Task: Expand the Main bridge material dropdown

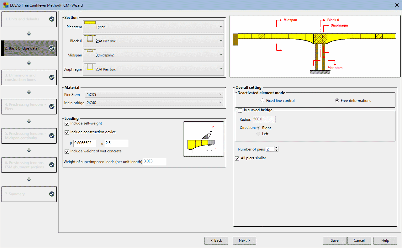Action: pos(154,103)
